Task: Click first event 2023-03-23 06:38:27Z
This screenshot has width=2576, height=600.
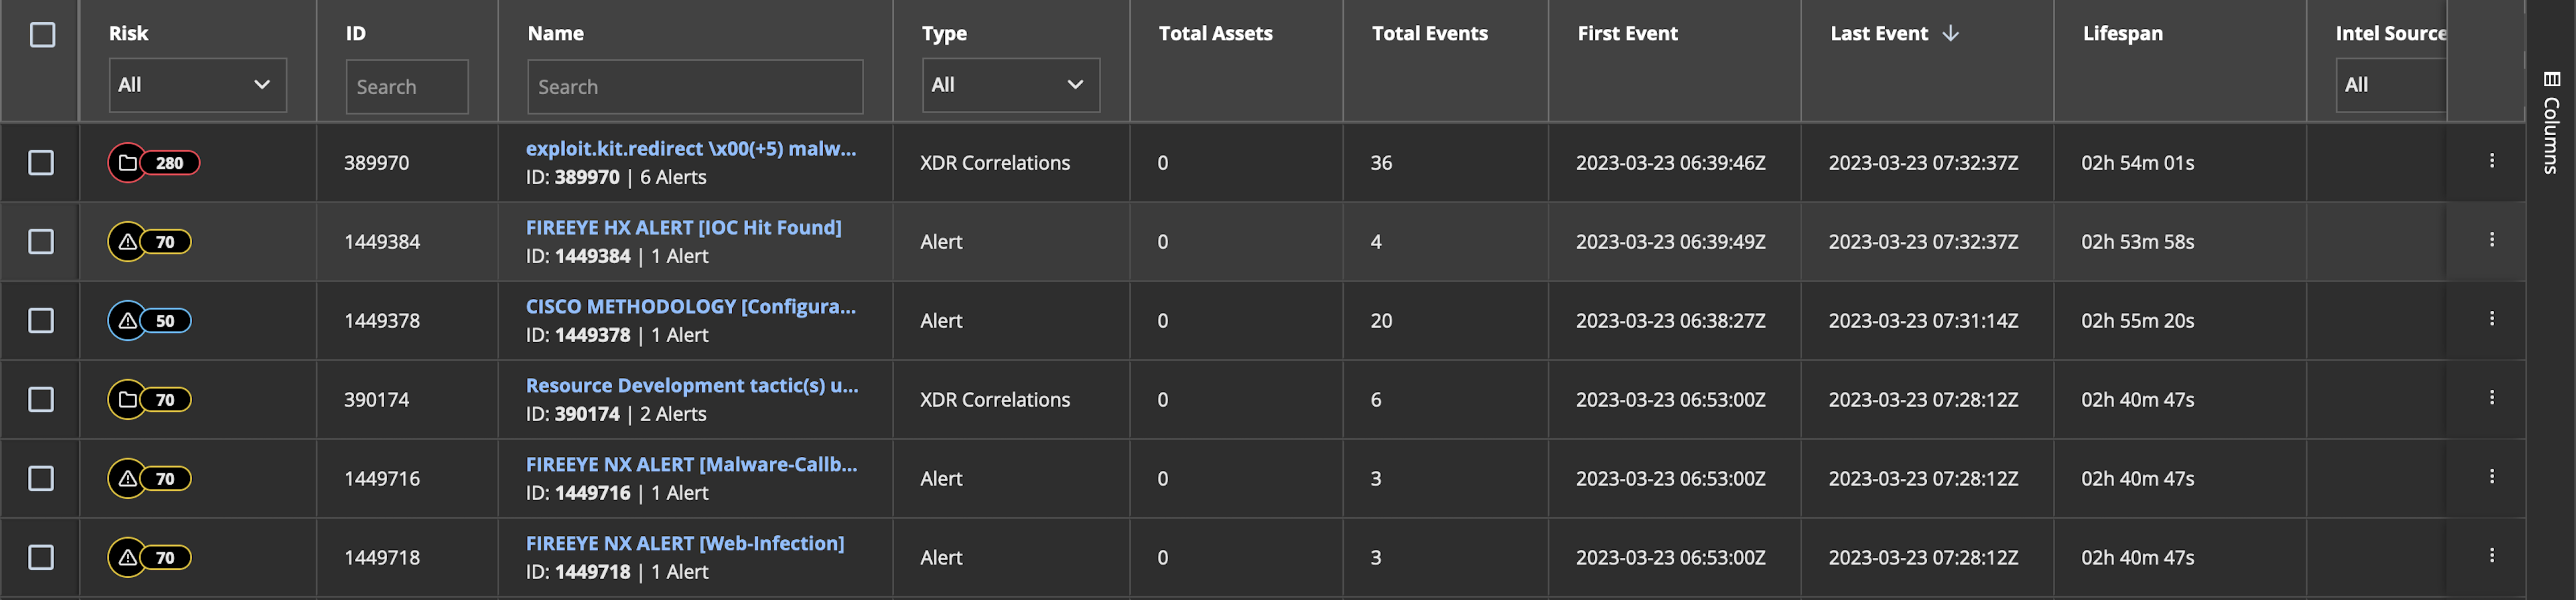Action: (x=1670, y=321)
